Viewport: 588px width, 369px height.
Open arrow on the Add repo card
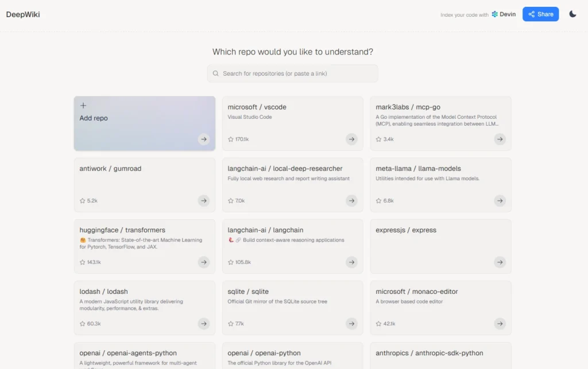tap(204, 139)
